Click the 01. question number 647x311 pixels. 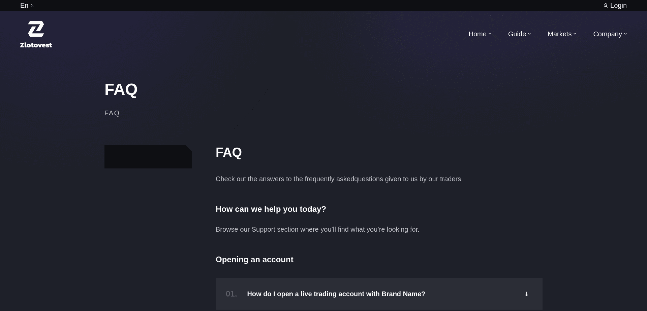231,294
